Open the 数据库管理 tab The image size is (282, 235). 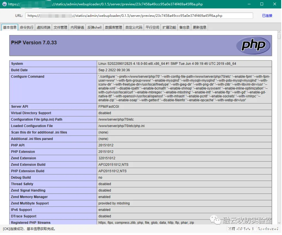(x=114, y=27)
